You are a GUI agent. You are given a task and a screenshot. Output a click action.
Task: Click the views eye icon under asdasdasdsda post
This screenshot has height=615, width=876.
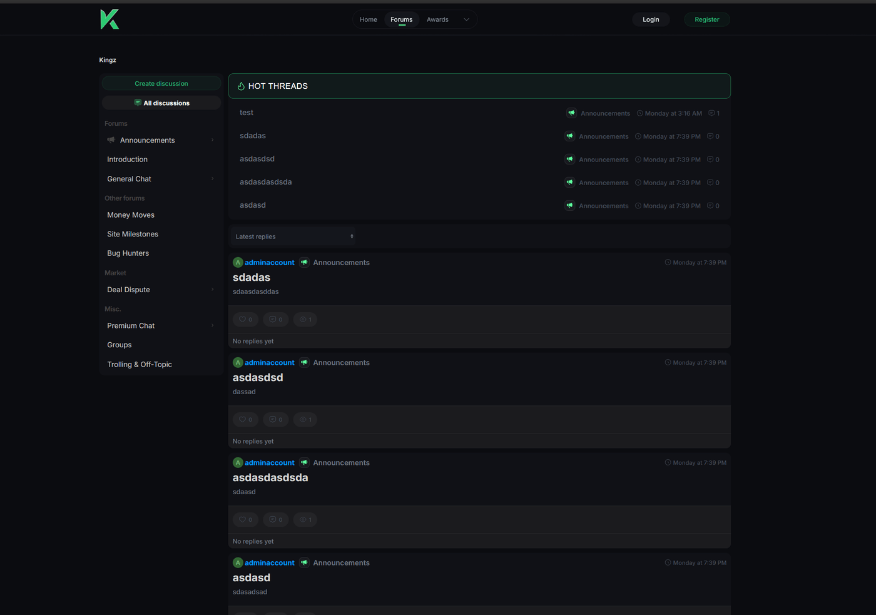pyautogui.click(x=303, y=520)
